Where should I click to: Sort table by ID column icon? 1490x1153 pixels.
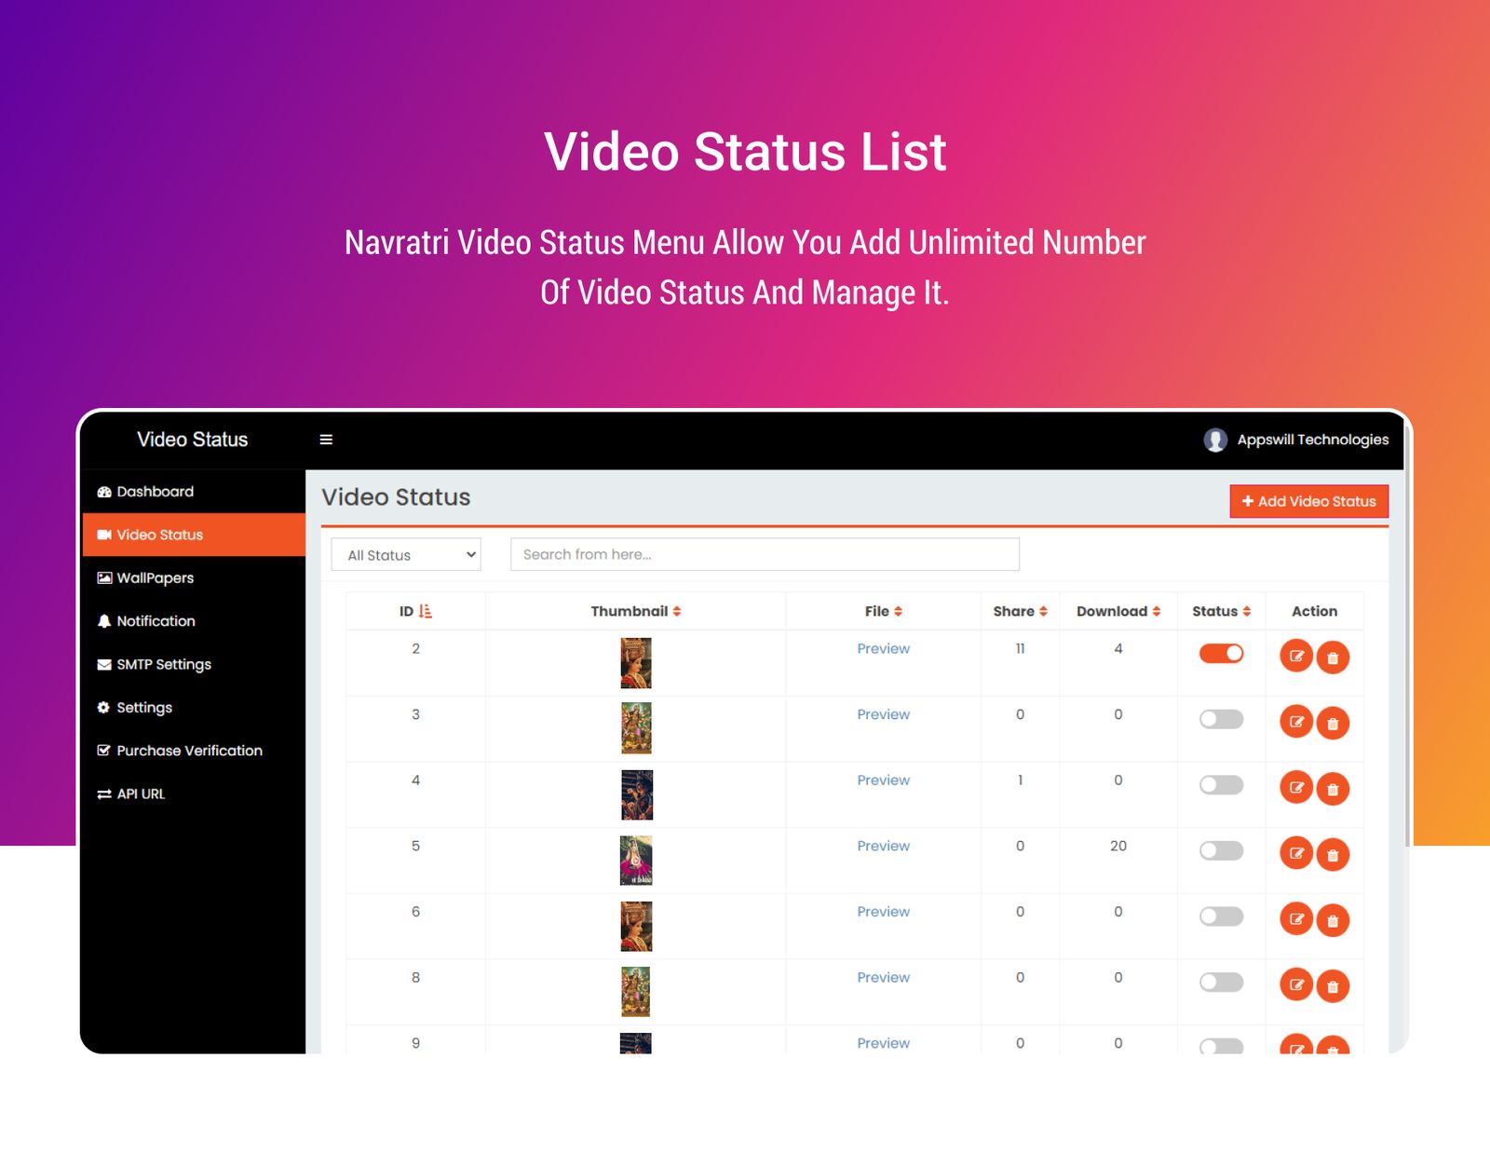click(426, 611)
